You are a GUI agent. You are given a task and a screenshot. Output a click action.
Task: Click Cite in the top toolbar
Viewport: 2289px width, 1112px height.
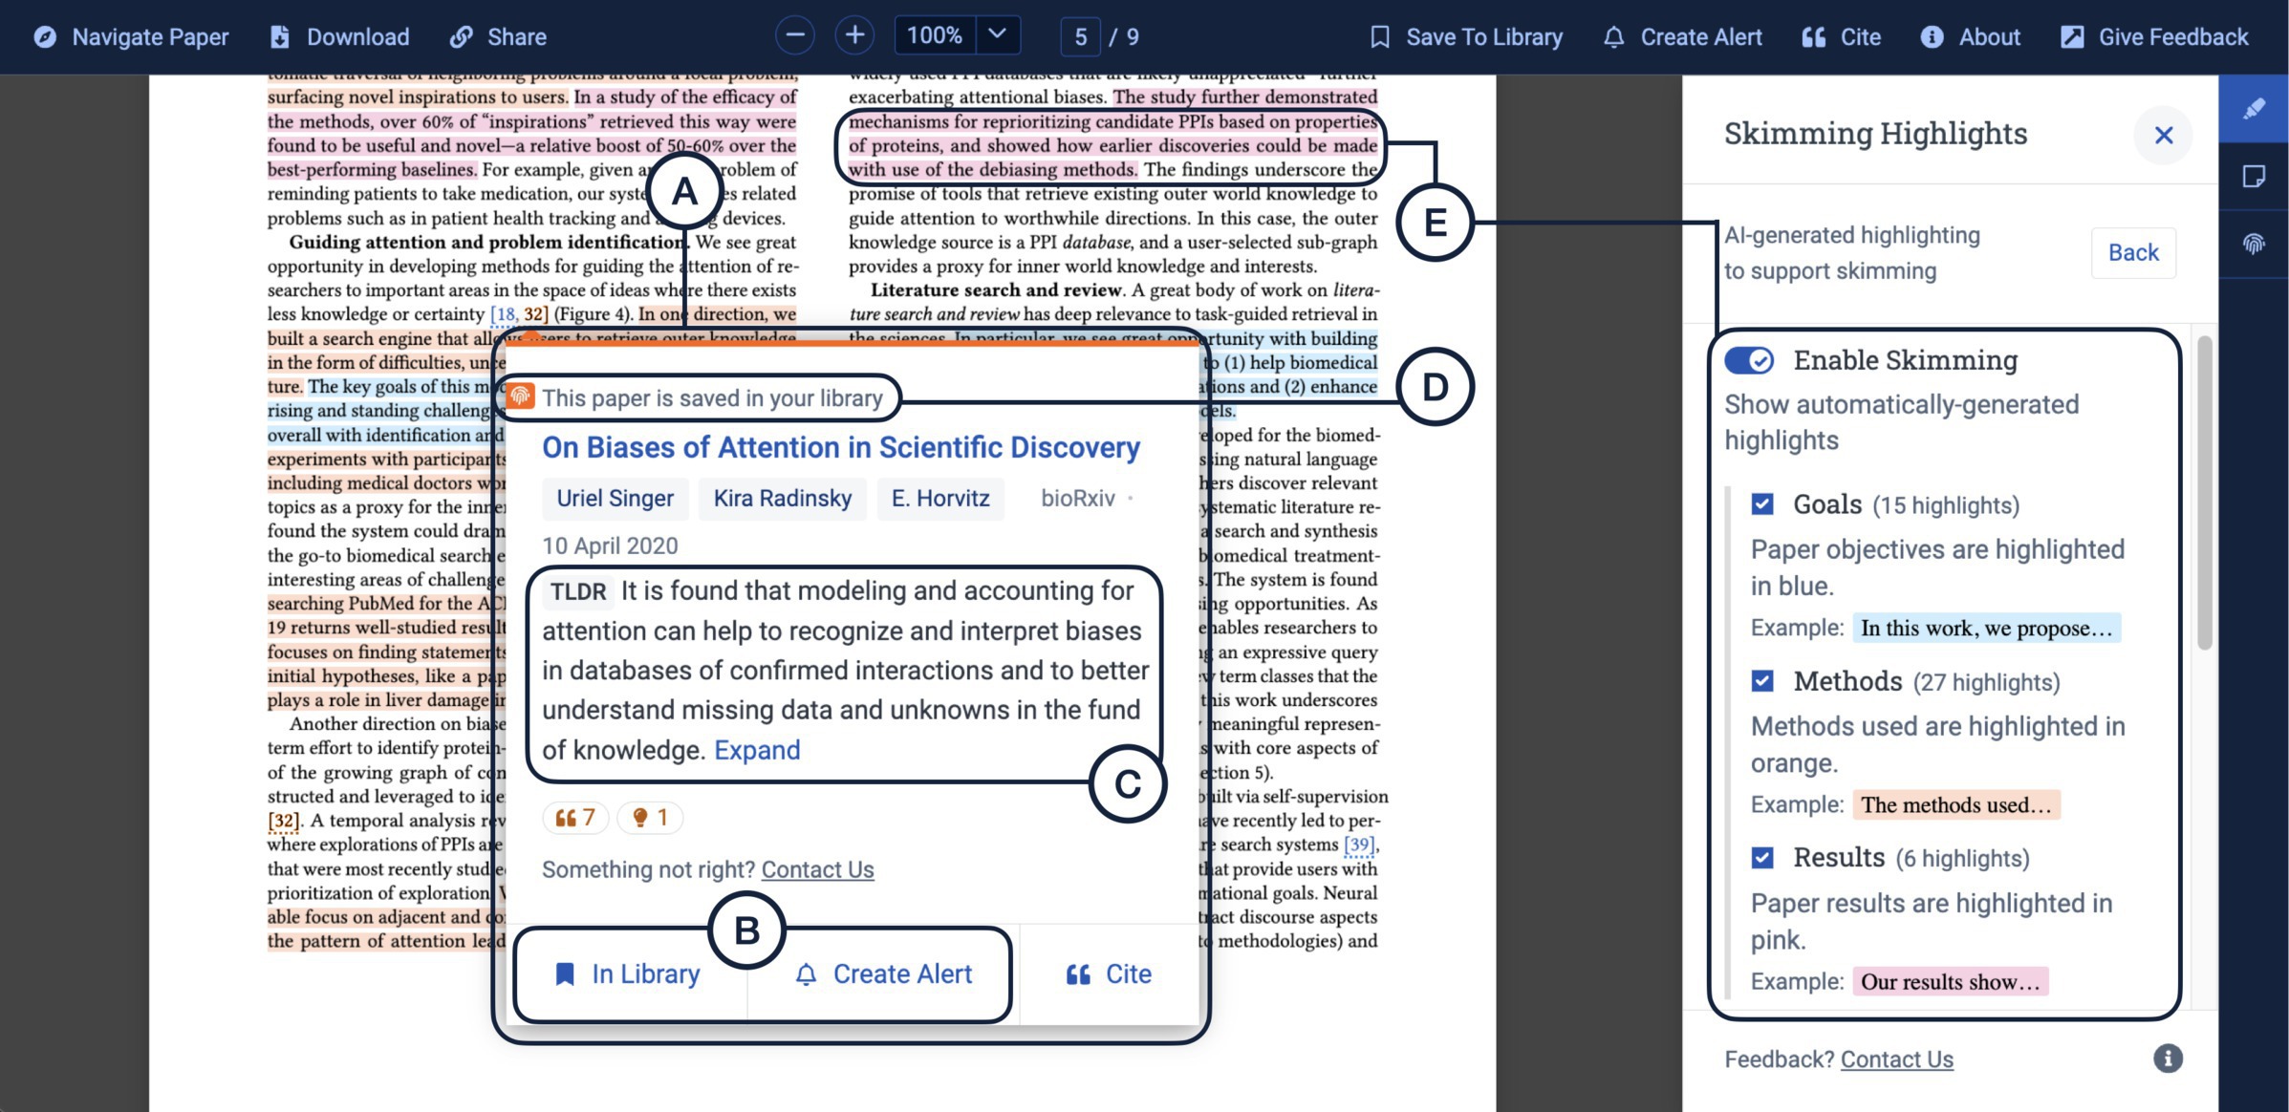point(1841,37)
